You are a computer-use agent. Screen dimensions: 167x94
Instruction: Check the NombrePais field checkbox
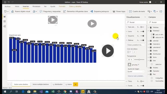coord(152,81)
